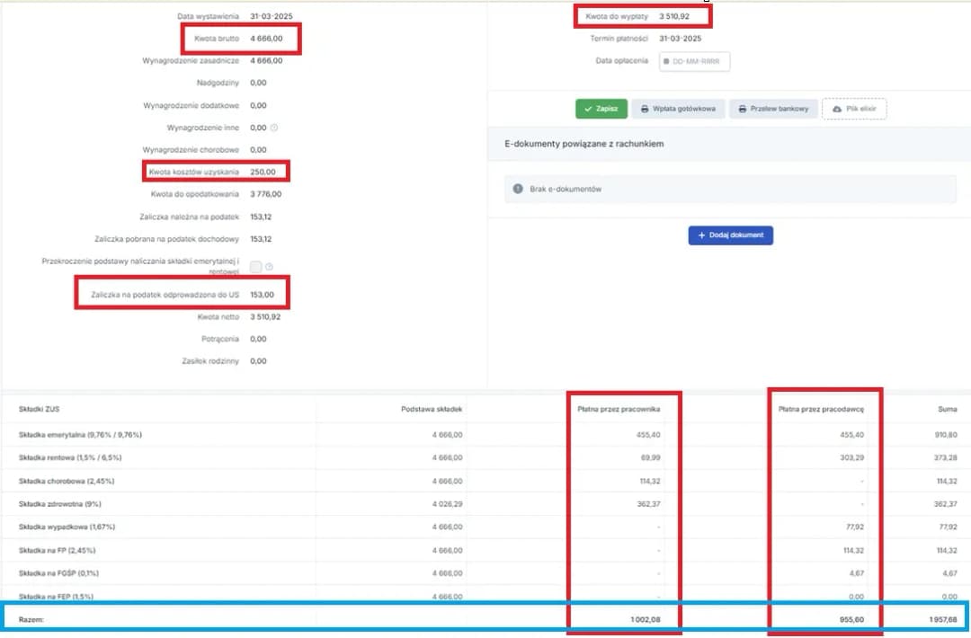Image resolution: width=971 pixels, height=638 pixels.
Task: Select the Podstawa składek column header
Action: tap(432, 410)
